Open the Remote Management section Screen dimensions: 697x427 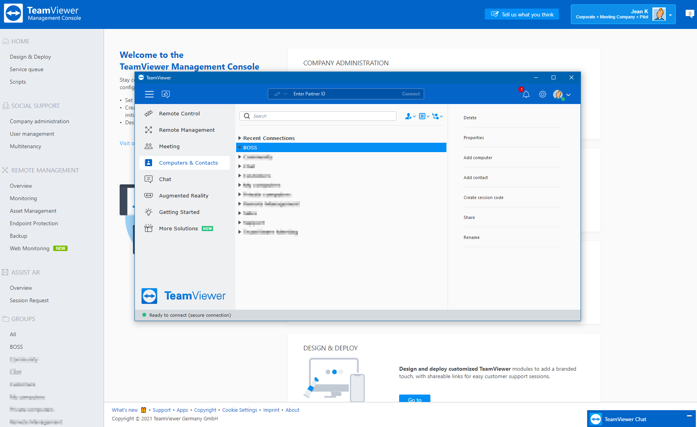187,130
